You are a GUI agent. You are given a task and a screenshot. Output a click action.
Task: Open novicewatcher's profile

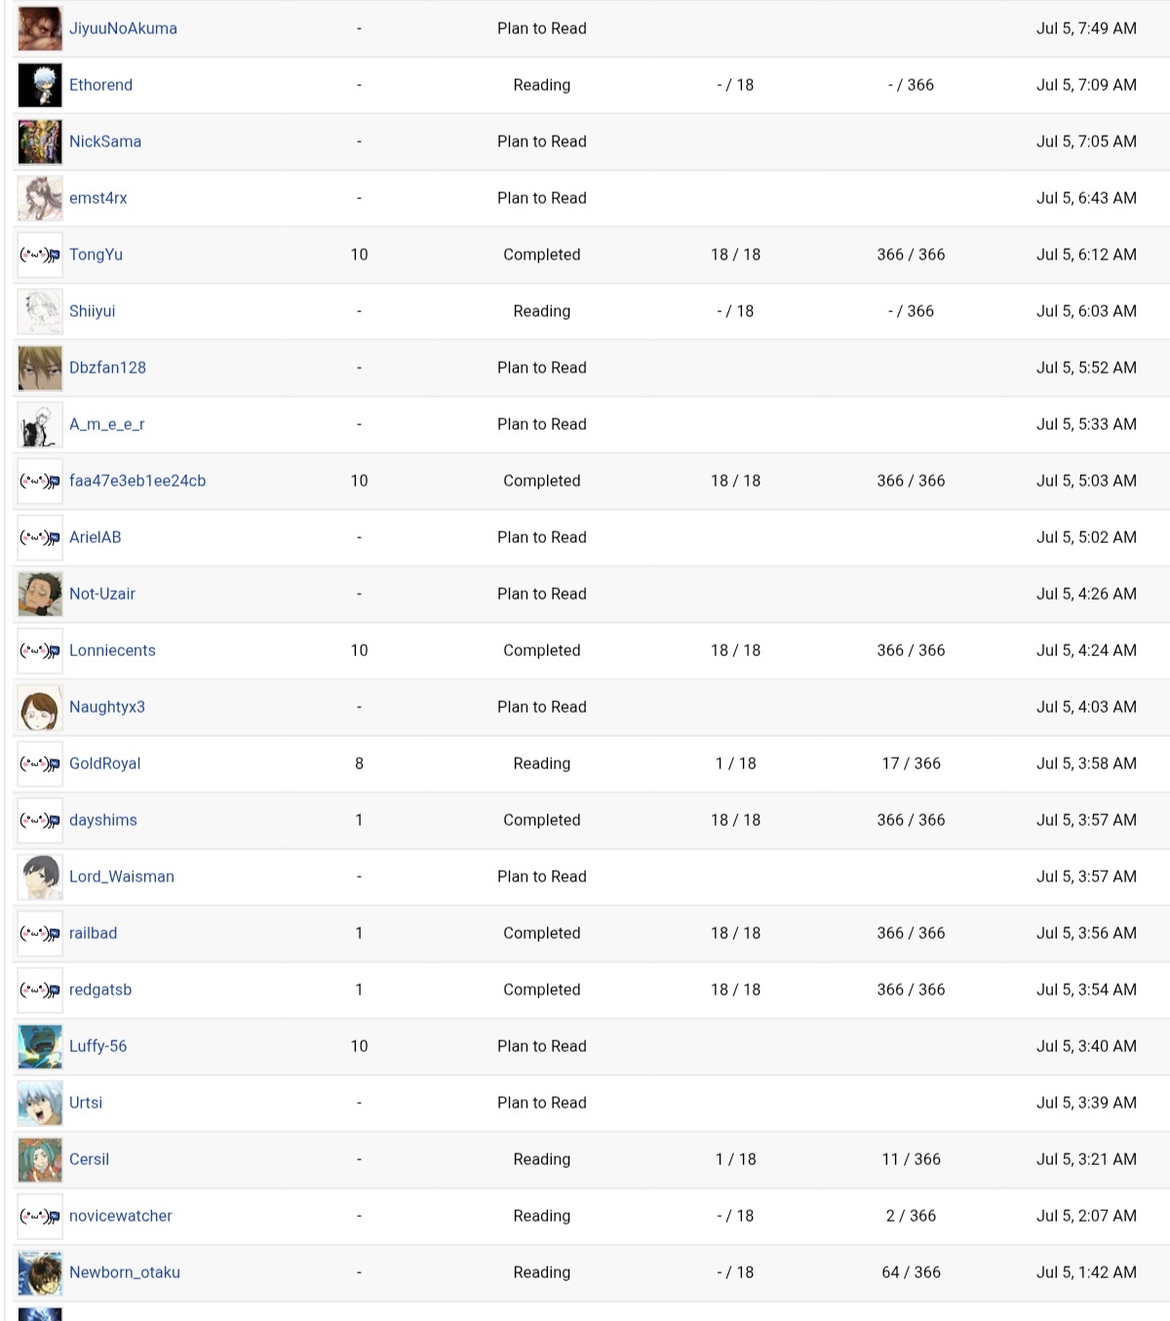(x=121, y=1216)
